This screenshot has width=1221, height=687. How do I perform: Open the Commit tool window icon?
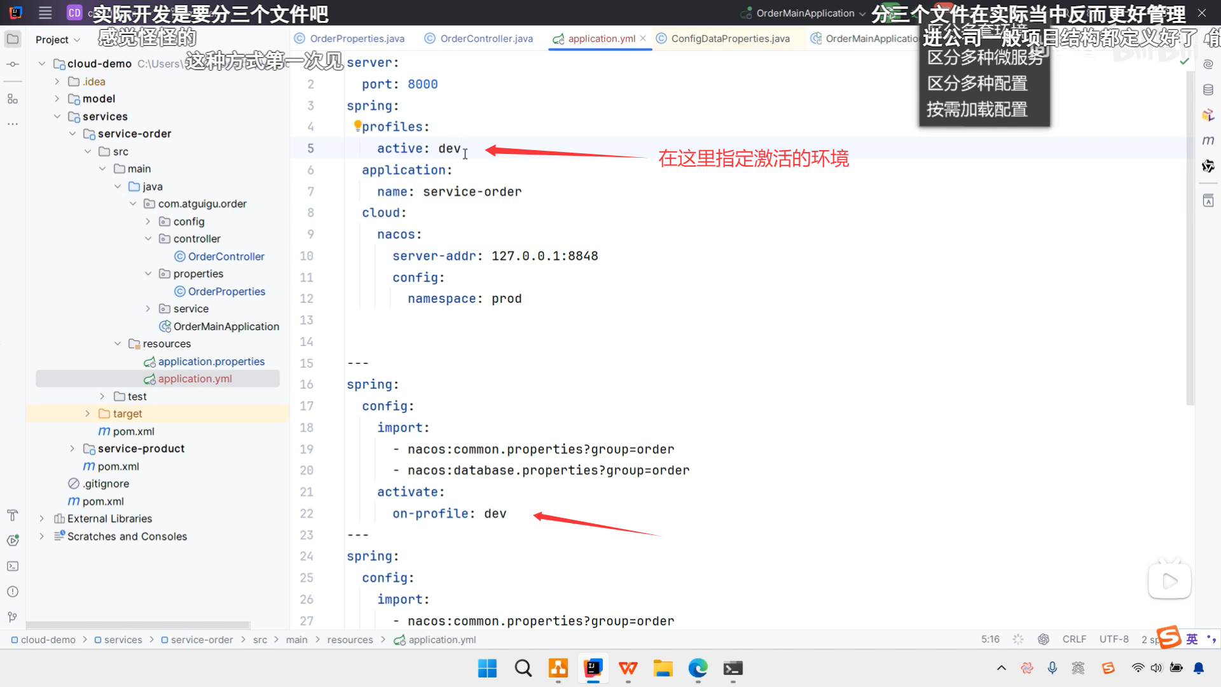[13, 64]
